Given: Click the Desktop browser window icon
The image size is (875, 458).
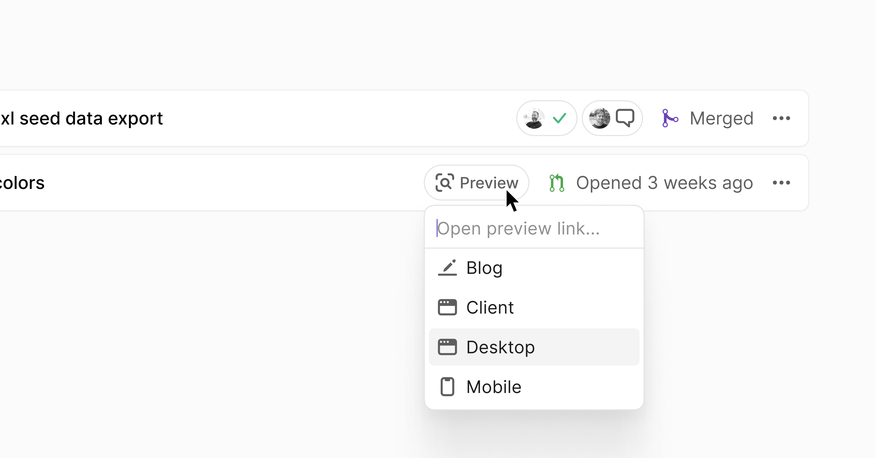Looking at the screenshot, I should pyautogui.click(x=447, y=347).
